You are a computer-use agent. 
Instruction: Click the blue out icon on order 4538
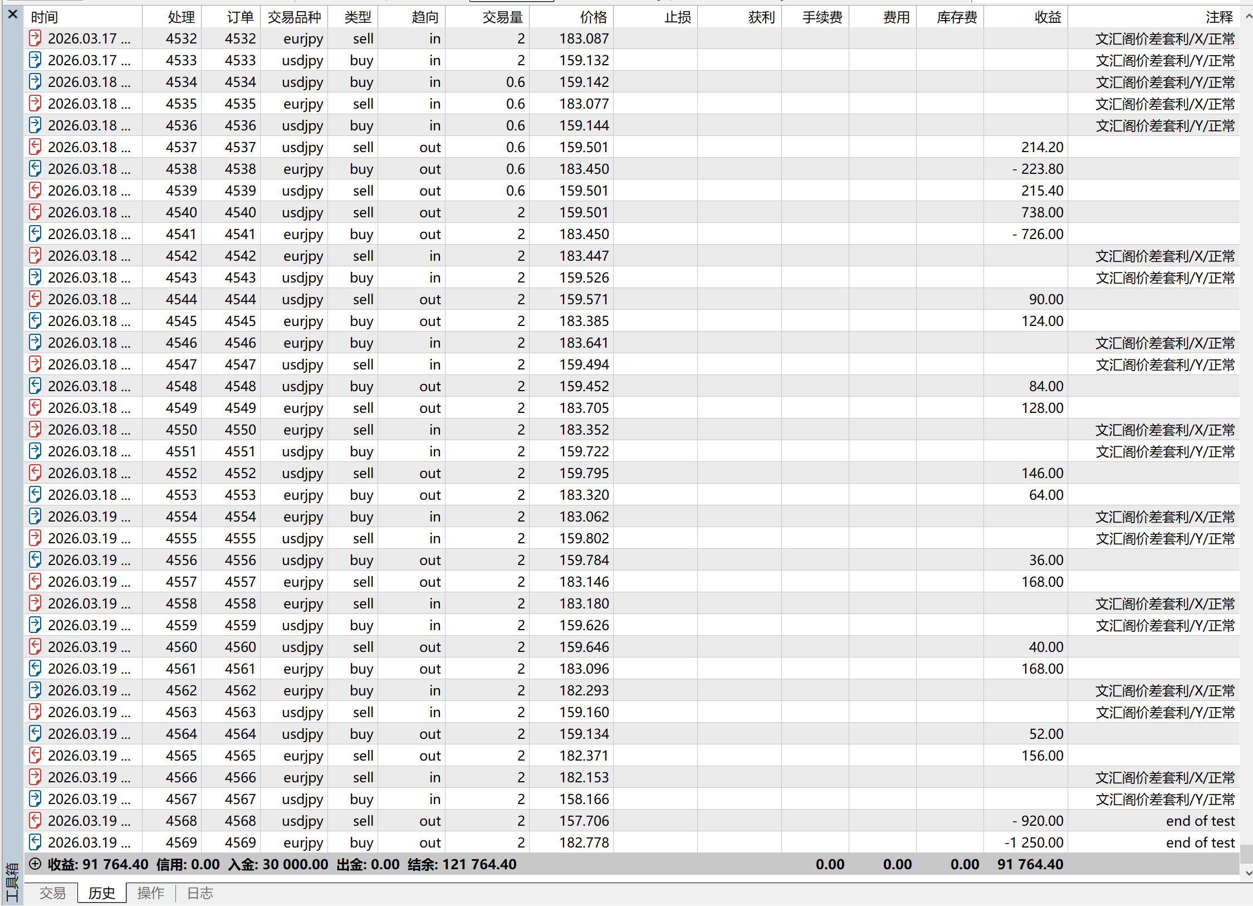35,169
